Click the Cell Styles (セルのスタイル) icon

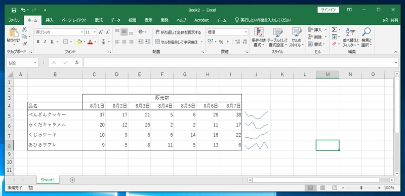click(297, 32)
